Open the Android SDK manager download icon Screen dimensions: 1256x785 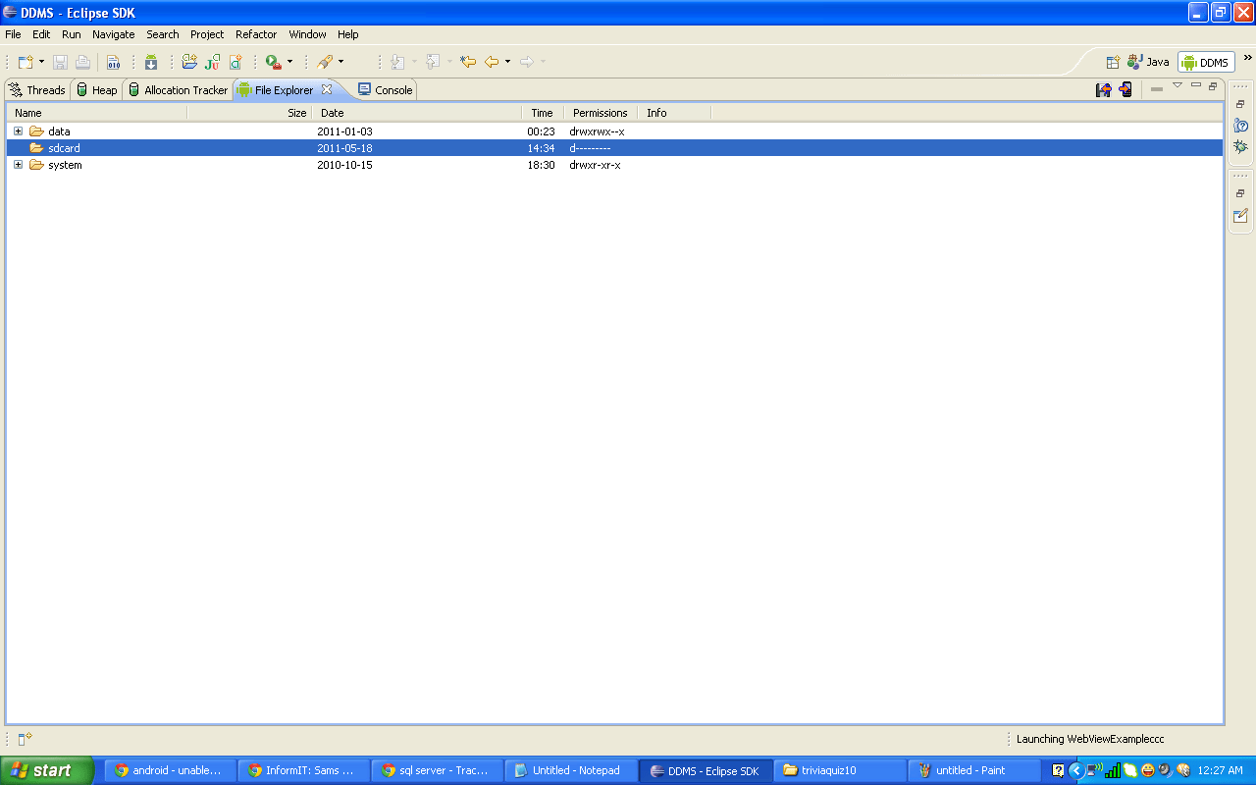151,62
